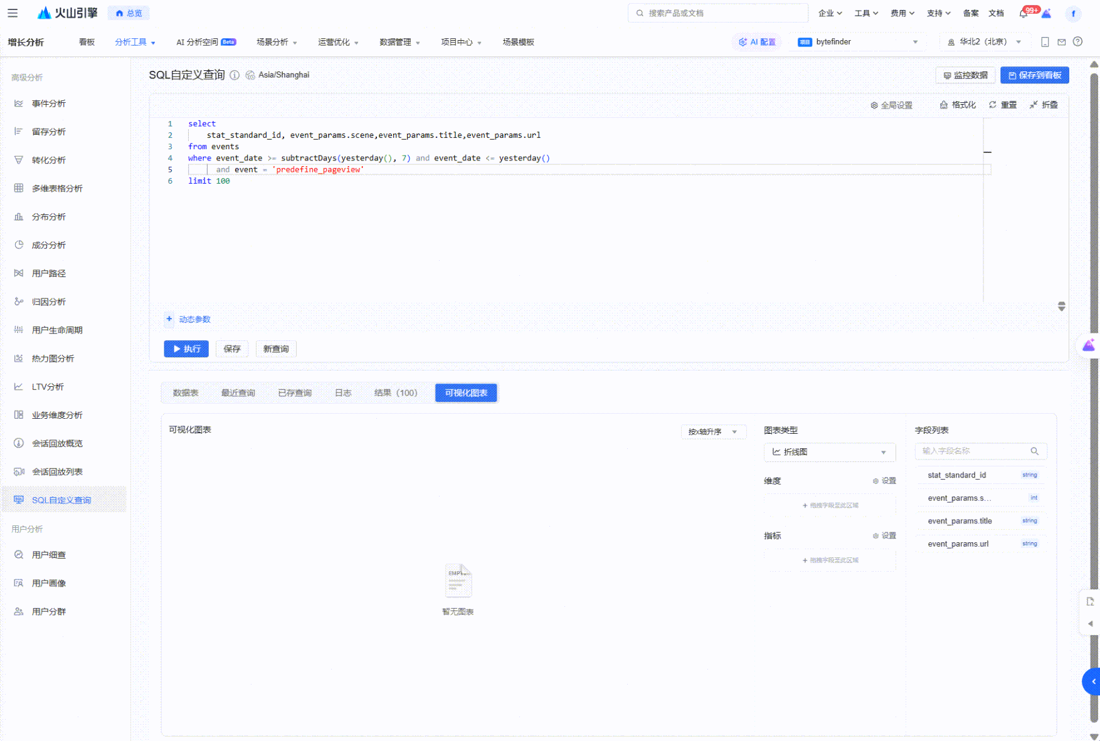This screenshot has width=1100, height=741.
Task: Click the user avatar icon
Action: [x=1073, y=13]
